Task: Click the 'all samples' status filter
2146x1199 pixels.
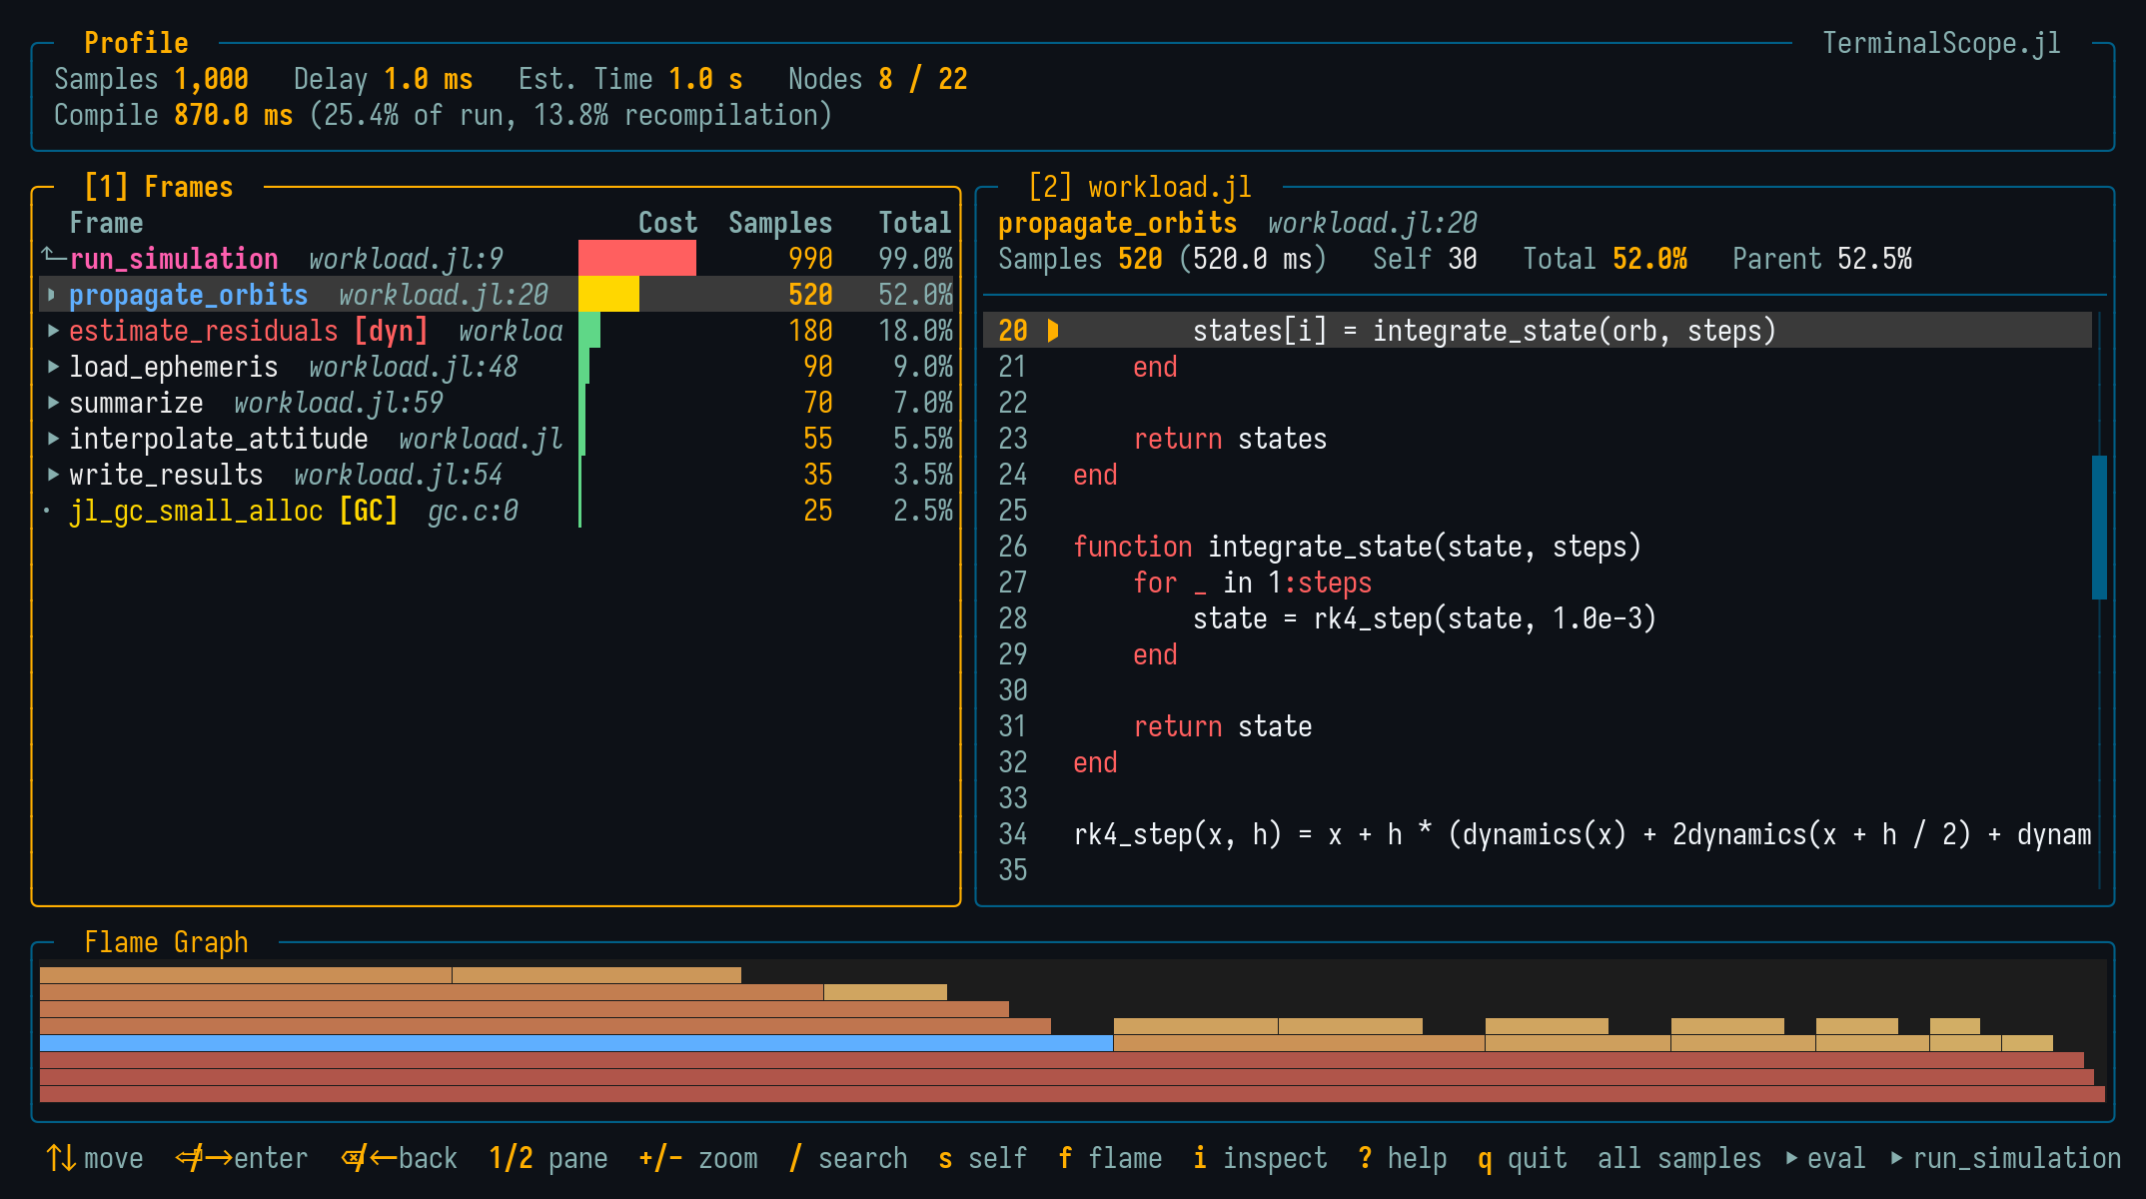Action: (x=1679, y=1158)
